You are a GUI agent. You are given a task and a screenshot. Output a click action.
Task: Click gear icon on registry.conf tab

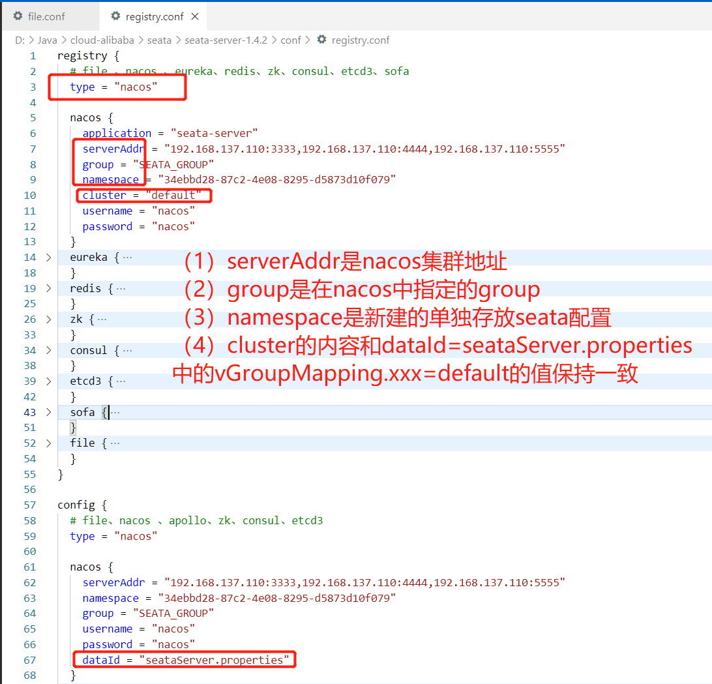(115, 16)
